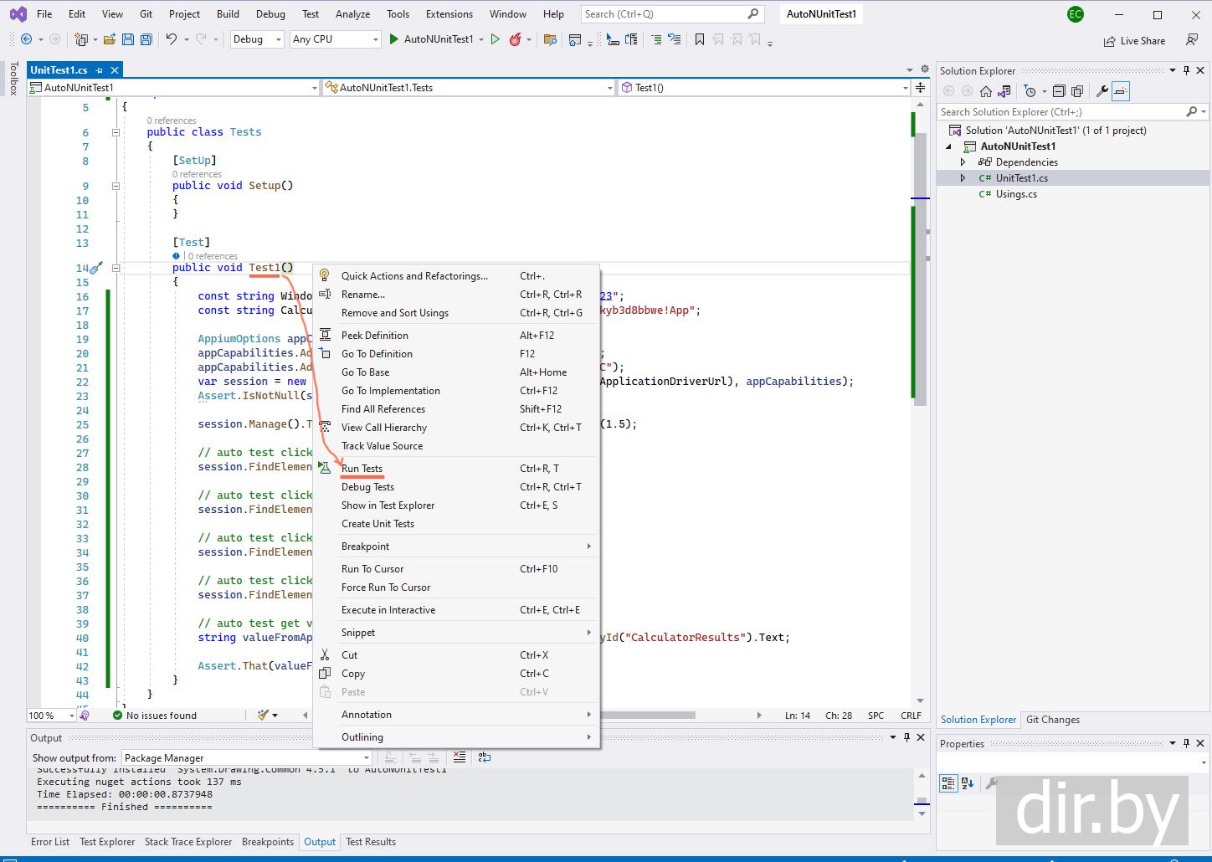Viewport: 1212px width, 862px height.
Task: Click the Solution Explorer Home icon
Action: 986,91
